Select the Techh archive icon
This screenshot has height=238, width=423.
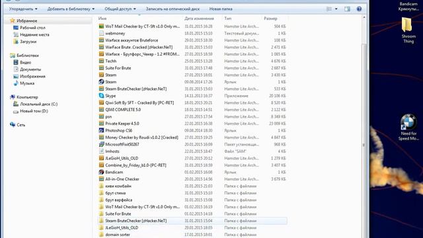coord(101,61)
